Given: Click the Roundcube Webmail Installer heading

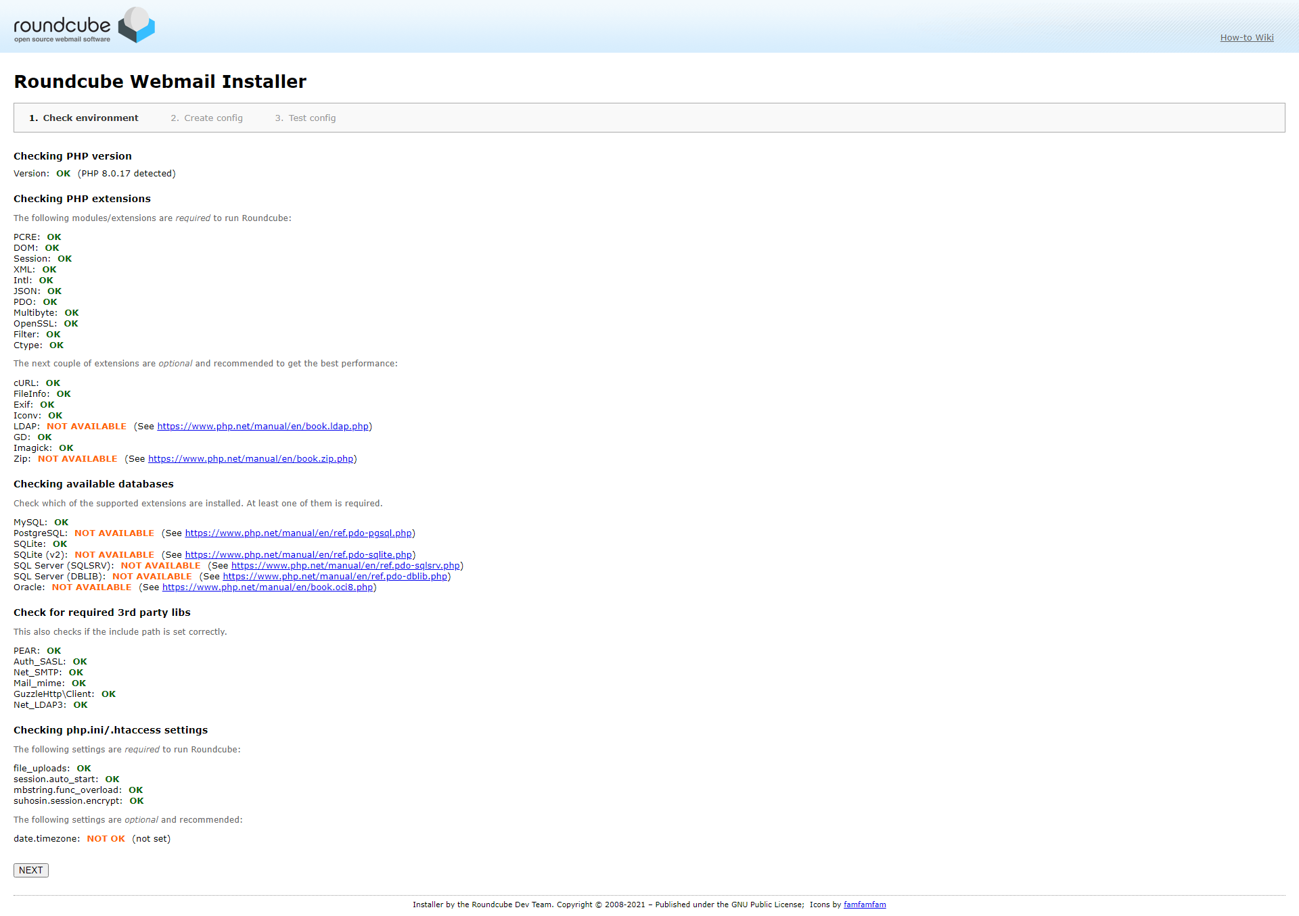Looking at the screenshot, I should [160, 82].
